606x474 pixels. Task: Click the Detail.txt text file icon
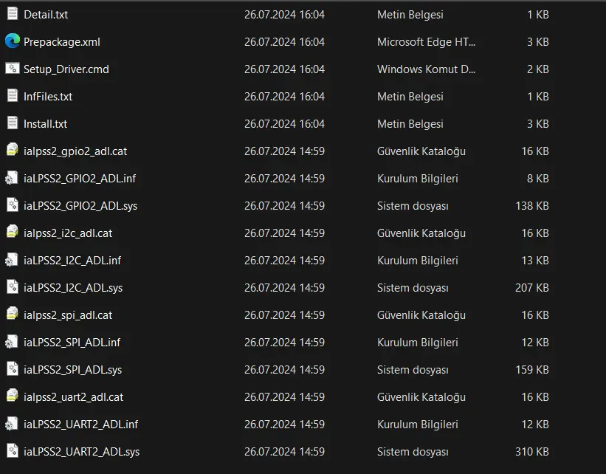pyautogui.click(x=13, y=14)
